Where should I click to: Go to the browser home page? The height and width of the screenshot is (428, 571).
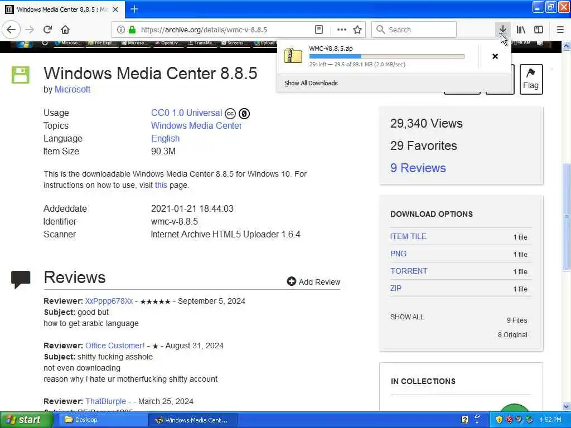click(x=65, y=30)
